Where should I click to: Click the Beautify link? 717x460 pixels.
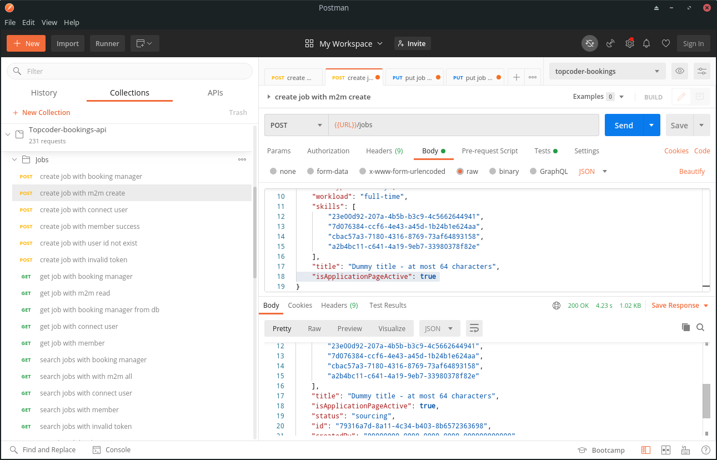tap(692, 172)
